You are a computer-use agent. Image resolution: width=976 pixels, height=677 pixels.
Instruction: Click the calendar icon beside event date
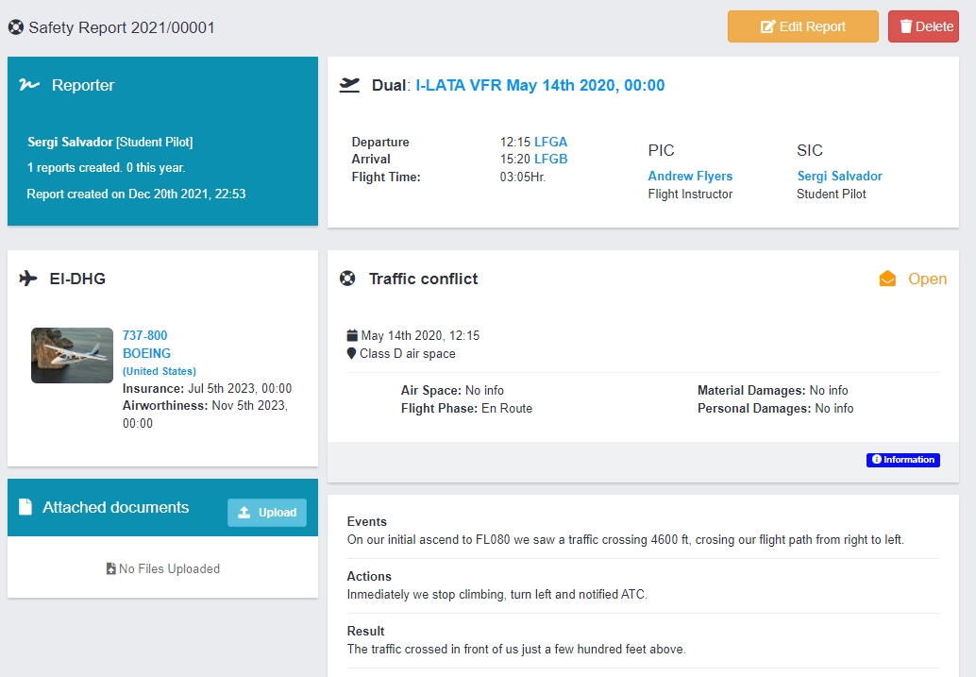352,335
